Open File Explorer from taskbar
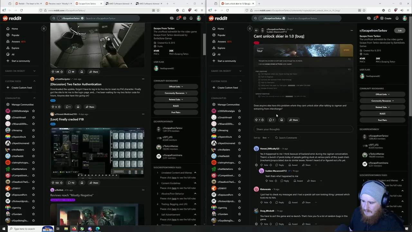Viewport: 412px width, 232px height. click(66, 229)
